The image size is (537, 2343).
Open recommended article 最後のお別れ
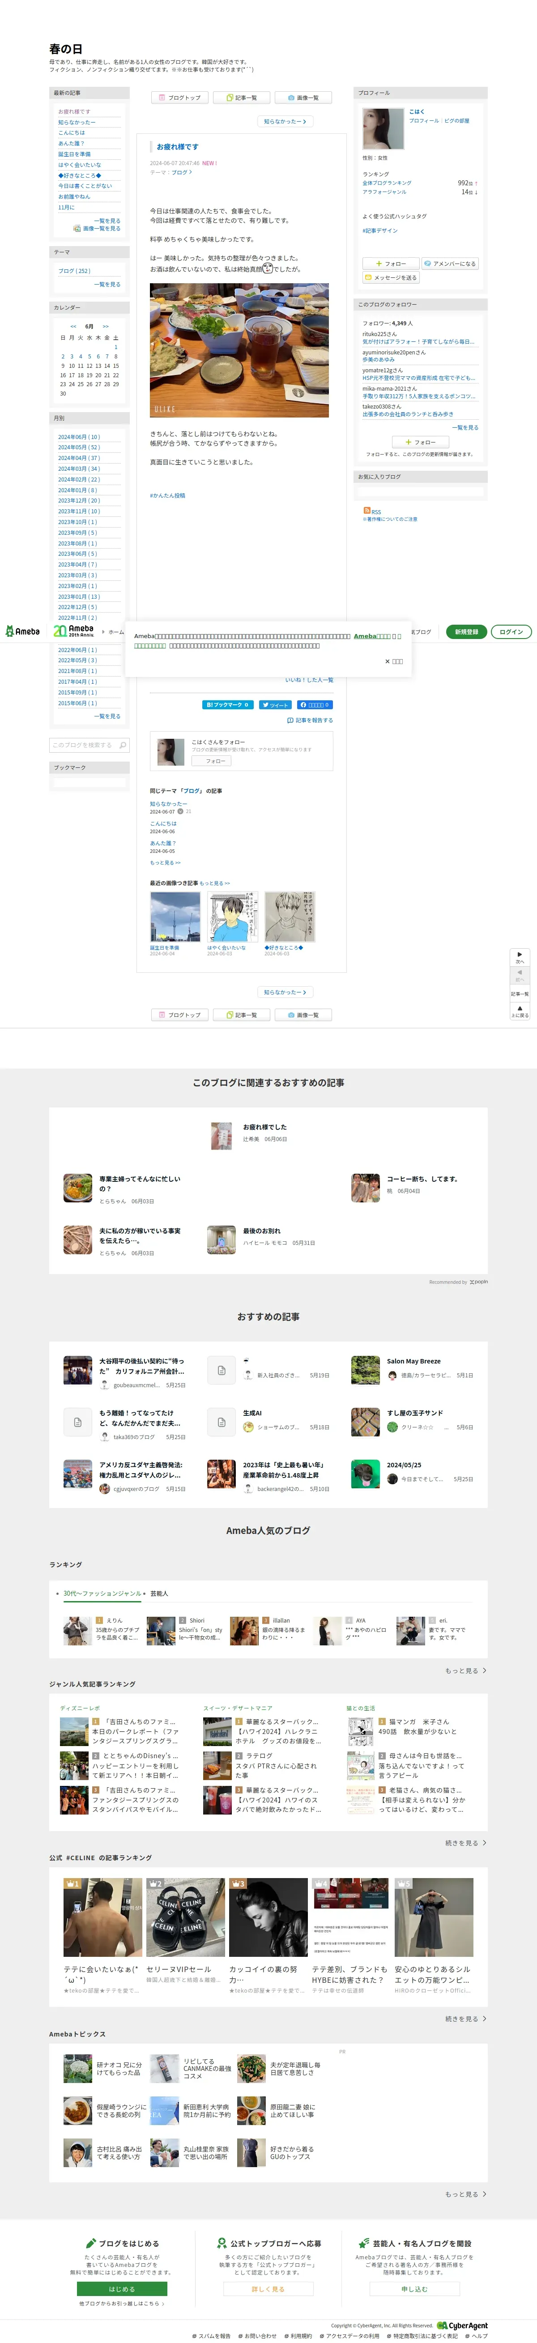pos(262,1231)
